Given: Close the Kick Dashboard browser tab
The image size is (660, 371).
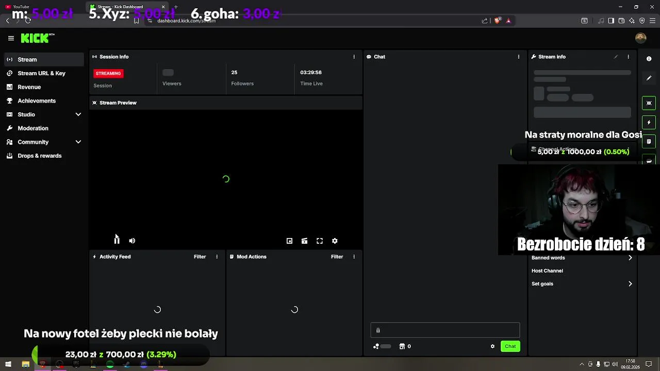Looking at the screenshot, I should (x=163, y=7).
